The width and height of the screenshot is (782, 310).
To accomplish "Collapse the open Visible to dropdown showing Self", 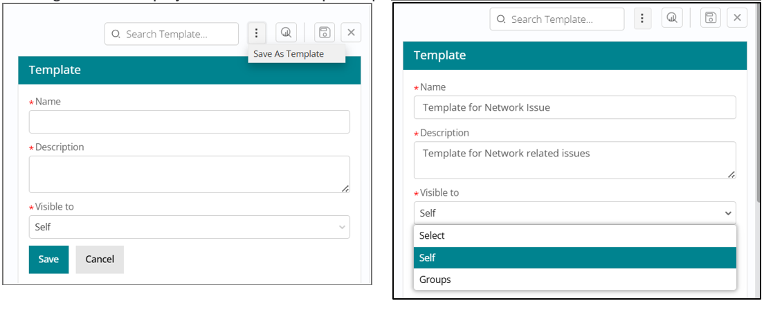I will 574,213.
